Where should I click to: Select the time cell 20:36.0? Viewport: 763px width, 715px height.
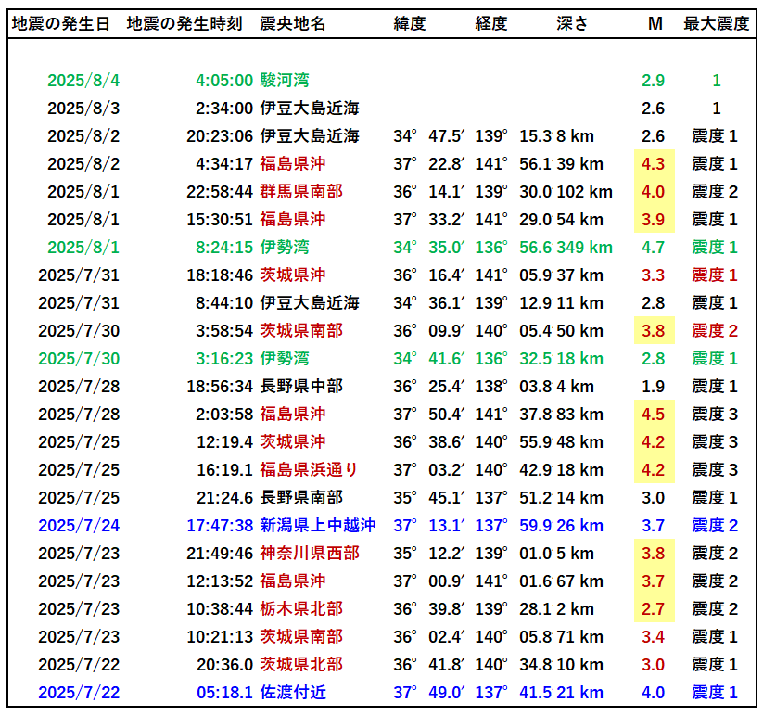224,664
